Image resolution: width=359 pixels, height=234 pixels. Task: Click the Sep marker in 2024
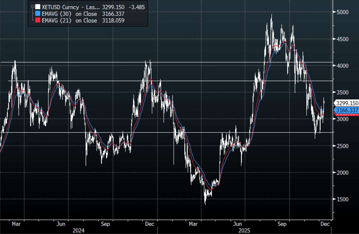pos(105,224)
